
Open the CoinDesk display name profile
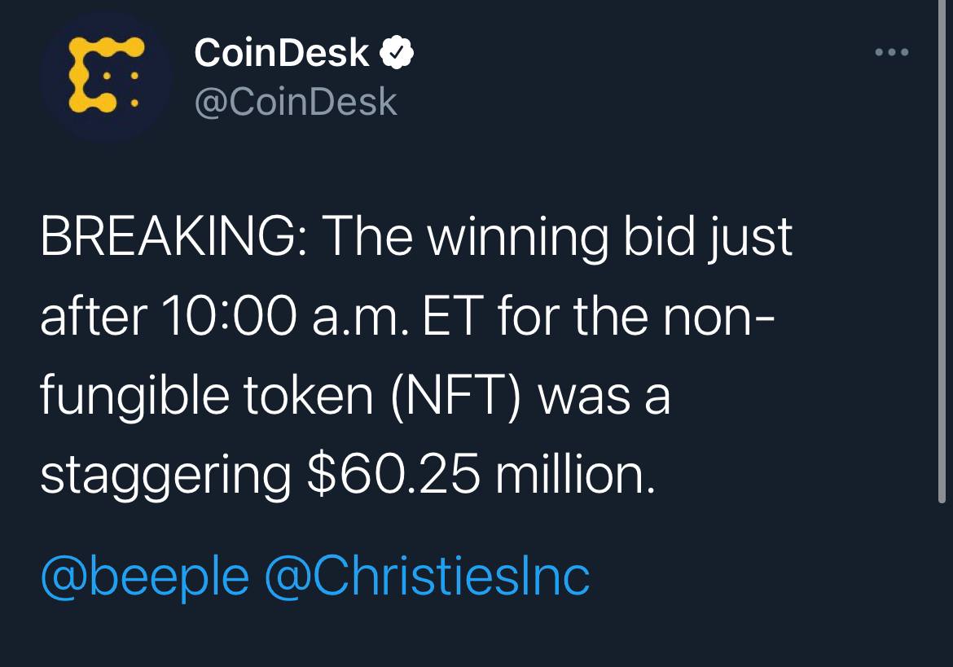[x=281, y=54]
